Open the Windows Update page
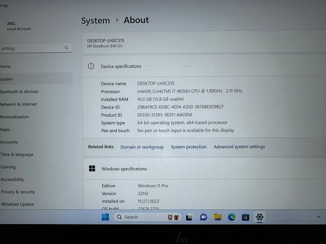326x244 pixels. coord(17,204)
